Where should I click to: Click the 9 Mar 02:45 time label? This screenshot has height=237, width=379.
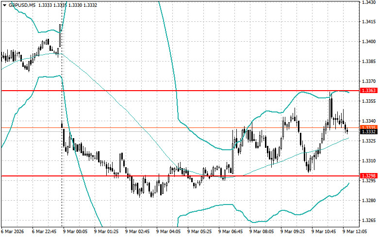137,232
